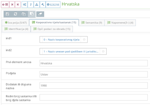Open record info 828298
150x105 pixels.
pos(53,4)
